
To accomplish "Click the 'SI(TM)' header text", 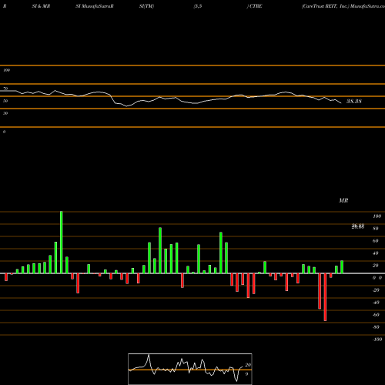I will coord(146,6).
